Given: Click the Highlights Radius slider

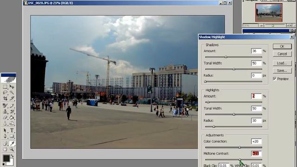Looking at the screenshot, I should 233,127.
